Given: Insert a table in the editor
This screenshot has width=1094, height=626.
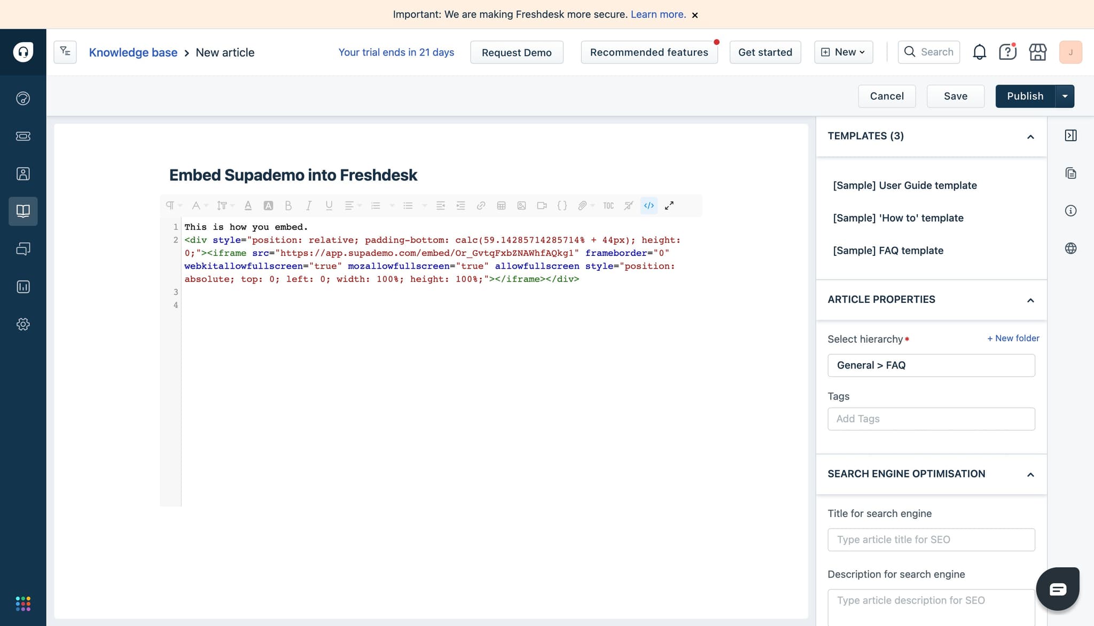Looking at the screenshot, I should point(501,205).
